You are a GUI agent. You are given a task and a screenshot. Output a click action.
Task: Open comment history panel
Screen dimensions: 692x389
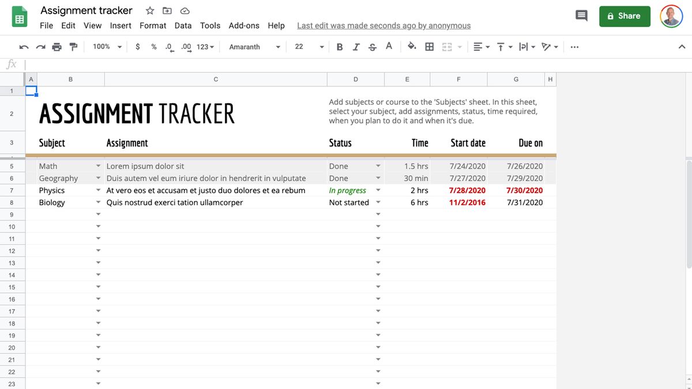click(581, 16)
